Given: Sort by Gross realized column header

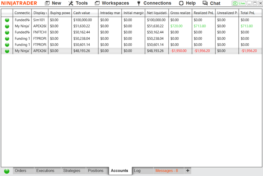Looking at the screenshot, I should [180, 13].
